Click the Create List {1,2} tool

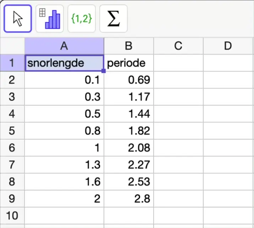click(x=82, y=18)
